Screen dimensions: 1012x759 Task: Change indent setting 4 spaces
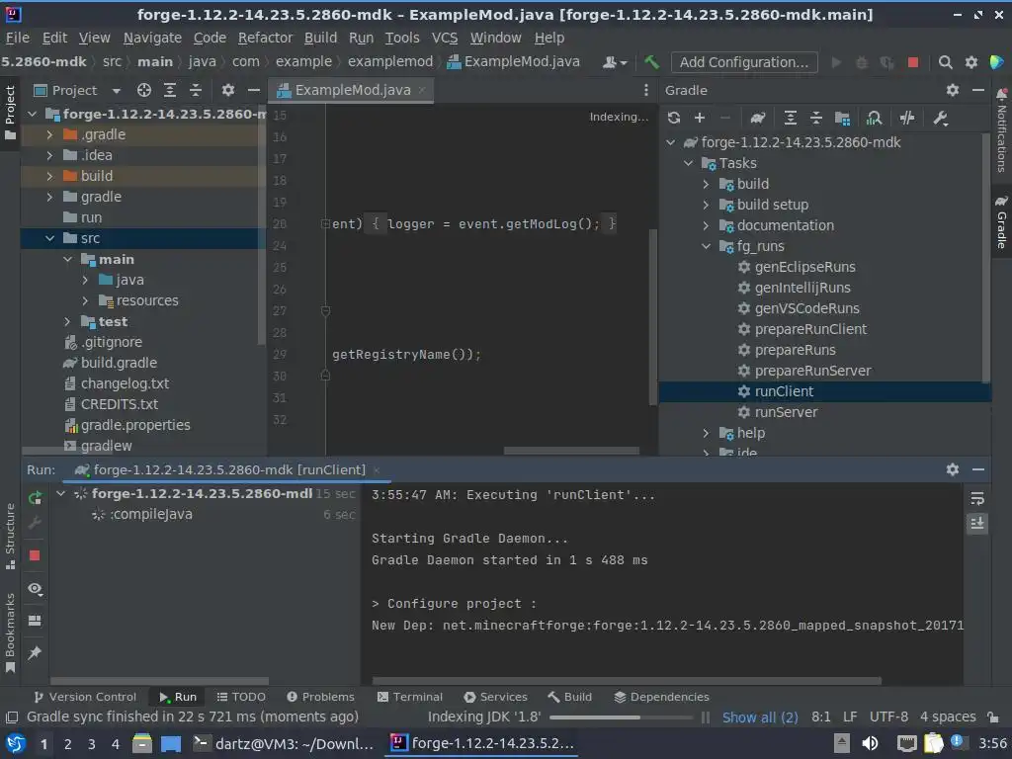948,717
